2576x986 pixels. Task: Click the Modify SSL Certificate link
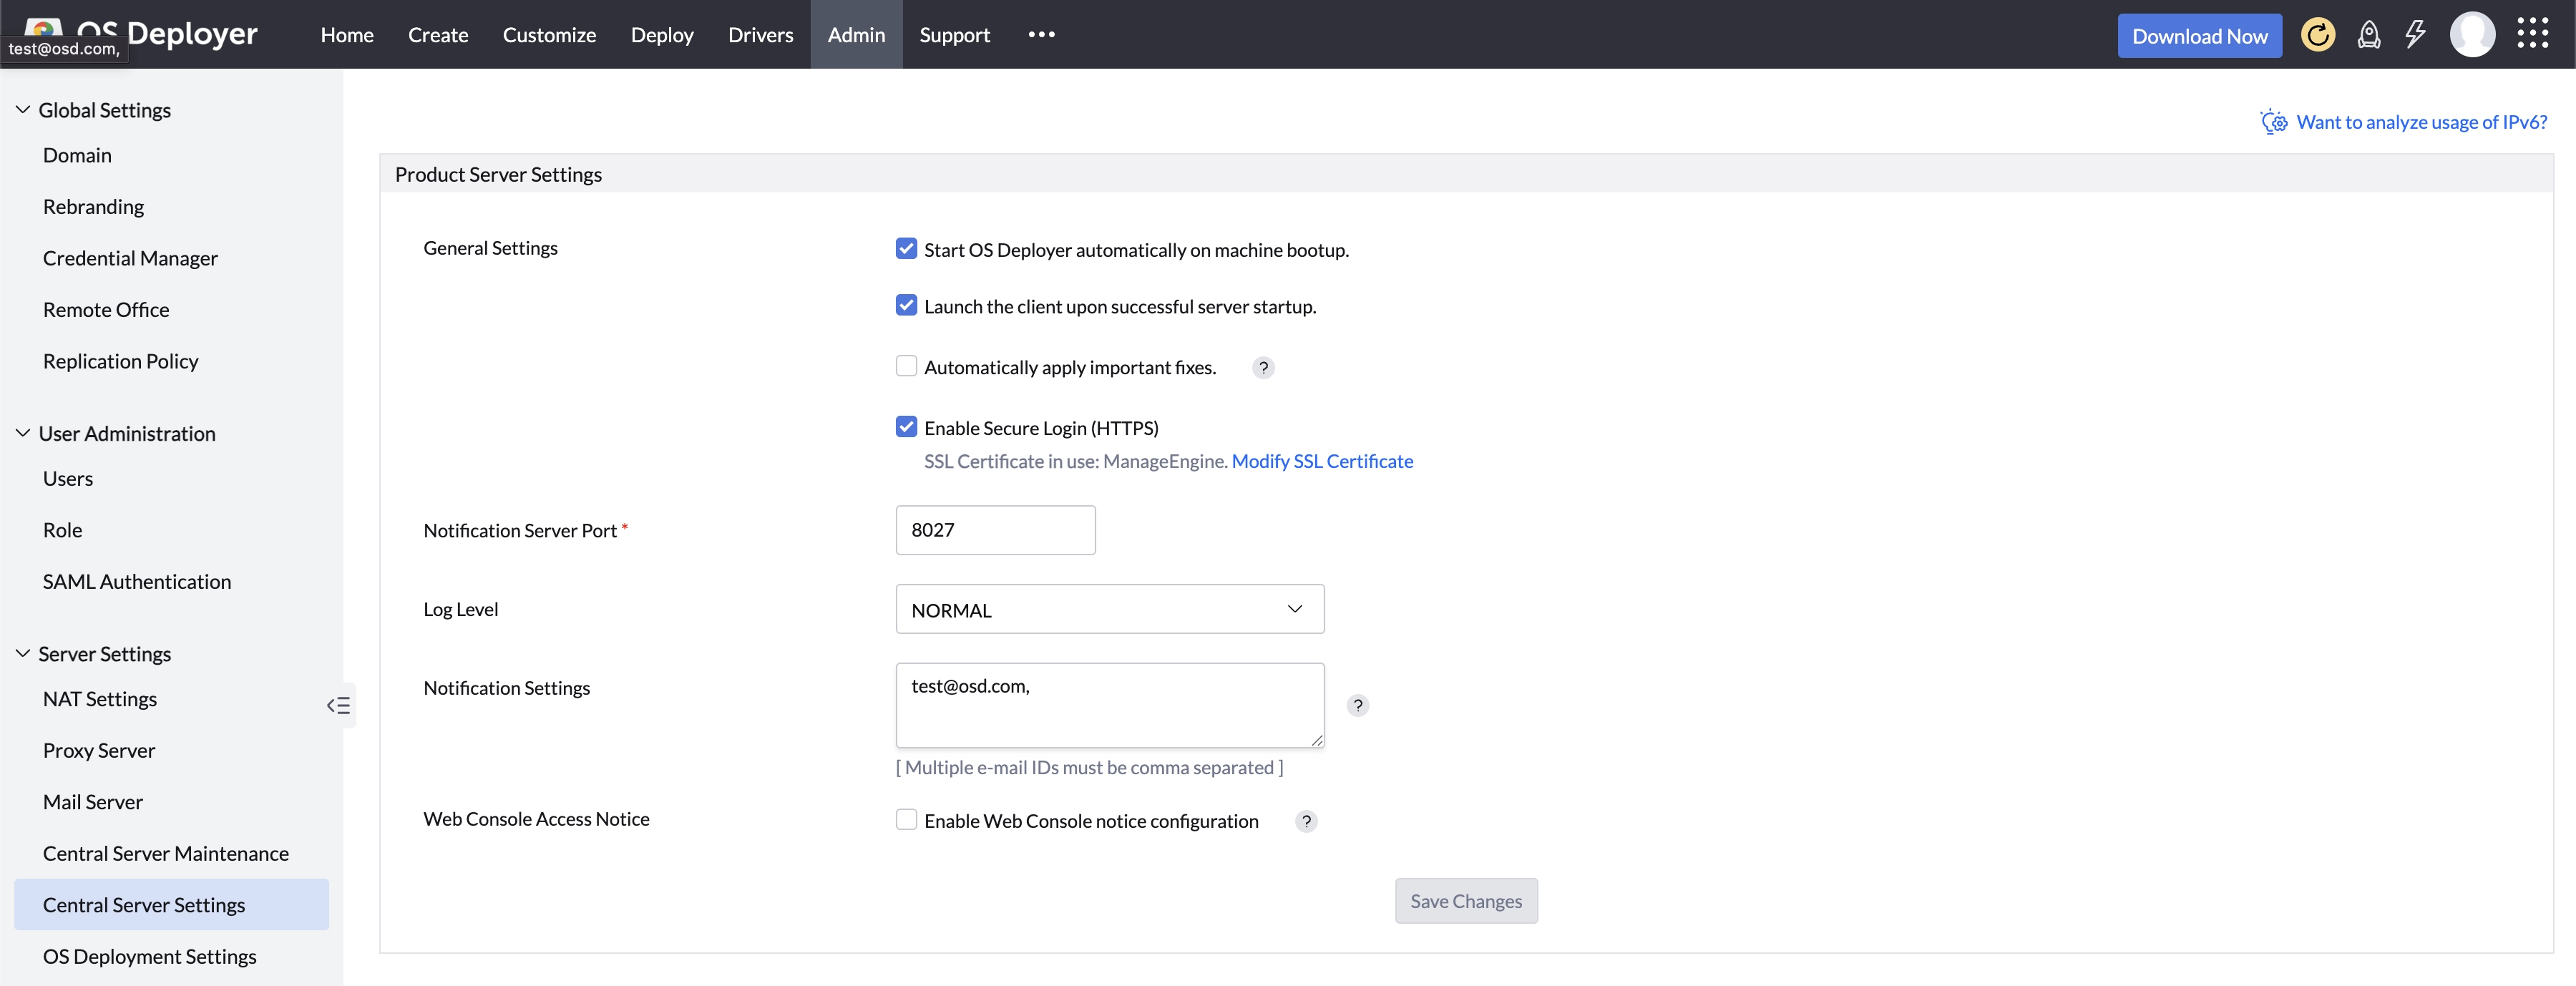coord(1323,461)
